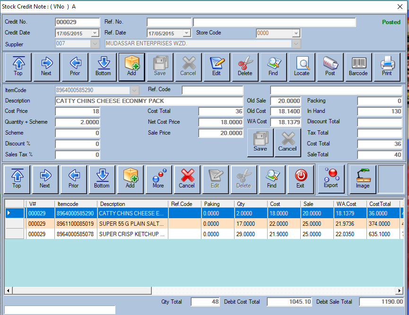Select the SUPER 55 G PLAIN SALT row
The width and height of the screenshot is (409, 315).
[x=131, y=223]
